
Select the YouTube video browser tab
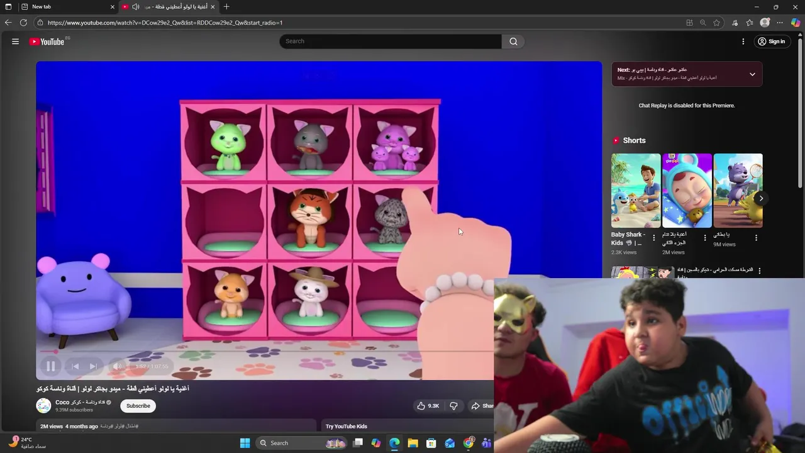(x=169, y=6)
